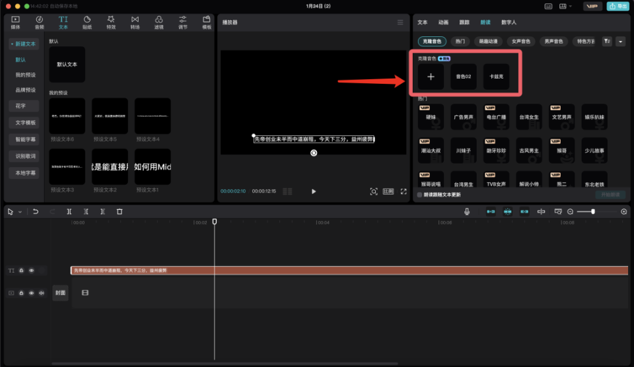Image resolution: width=634 pixels, height=367 pixels.
Task: Open the selection tool dropdown chevron
Action: 20,212
